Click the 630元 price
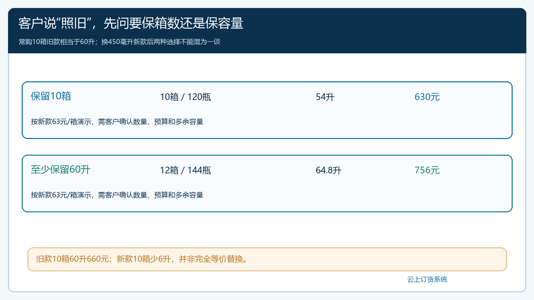 [x=427, y=97]
